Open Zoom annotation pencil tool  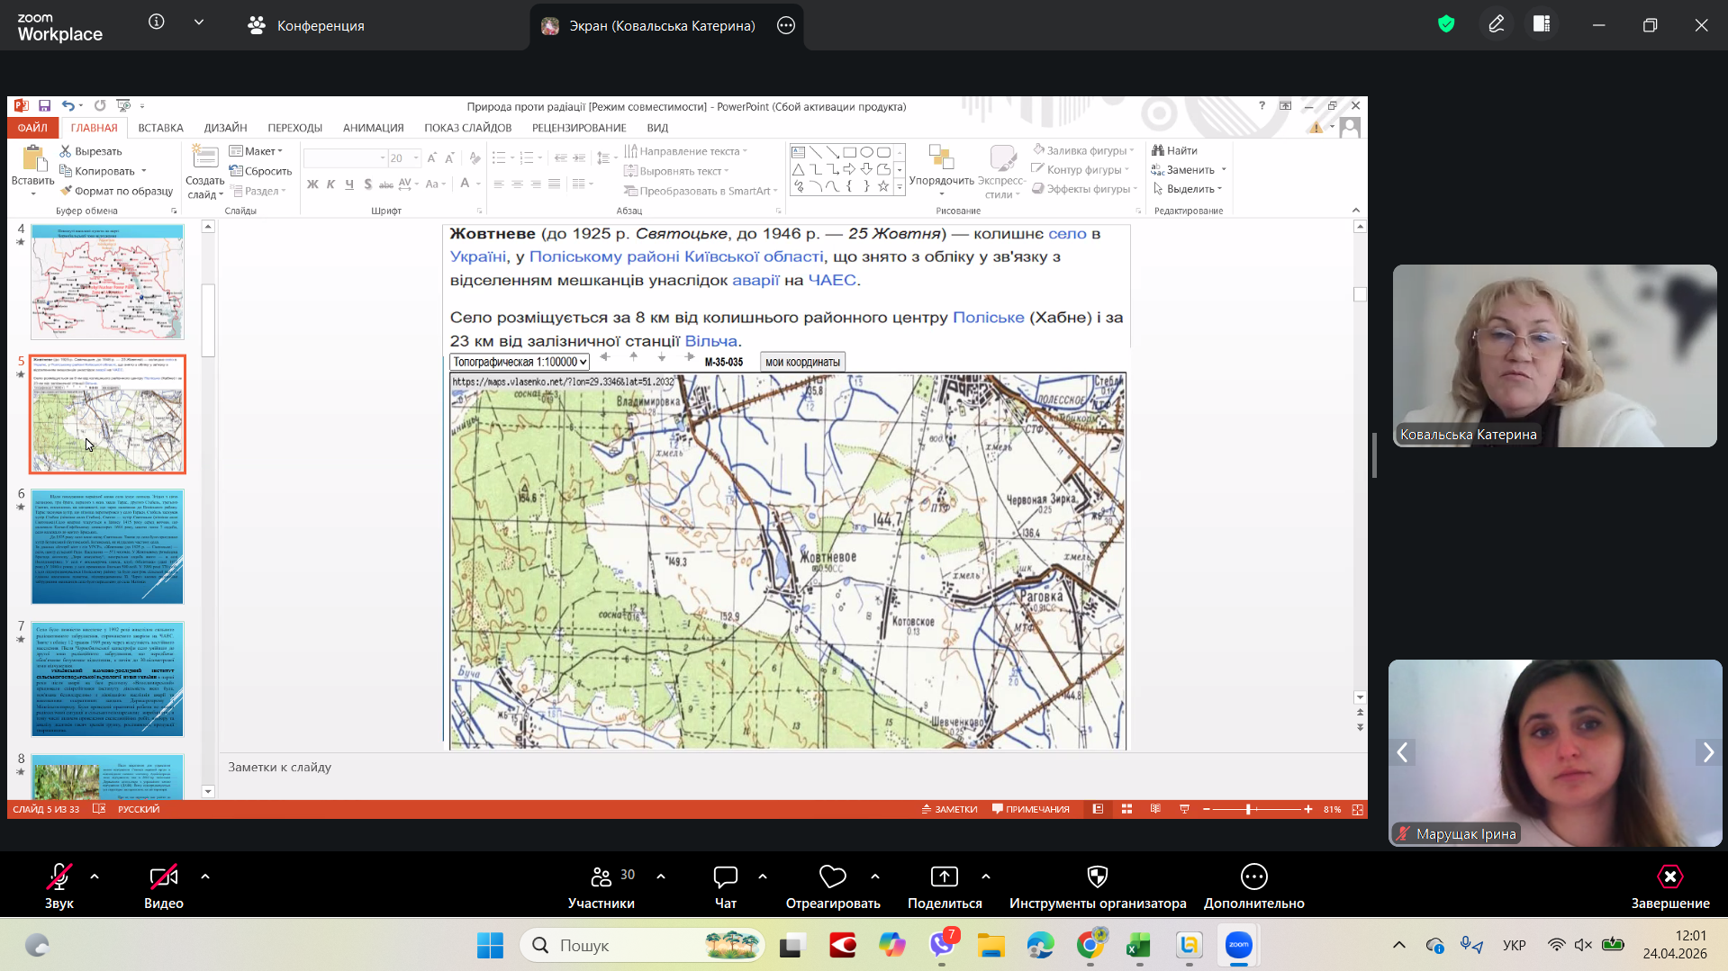click(1496, 24)
